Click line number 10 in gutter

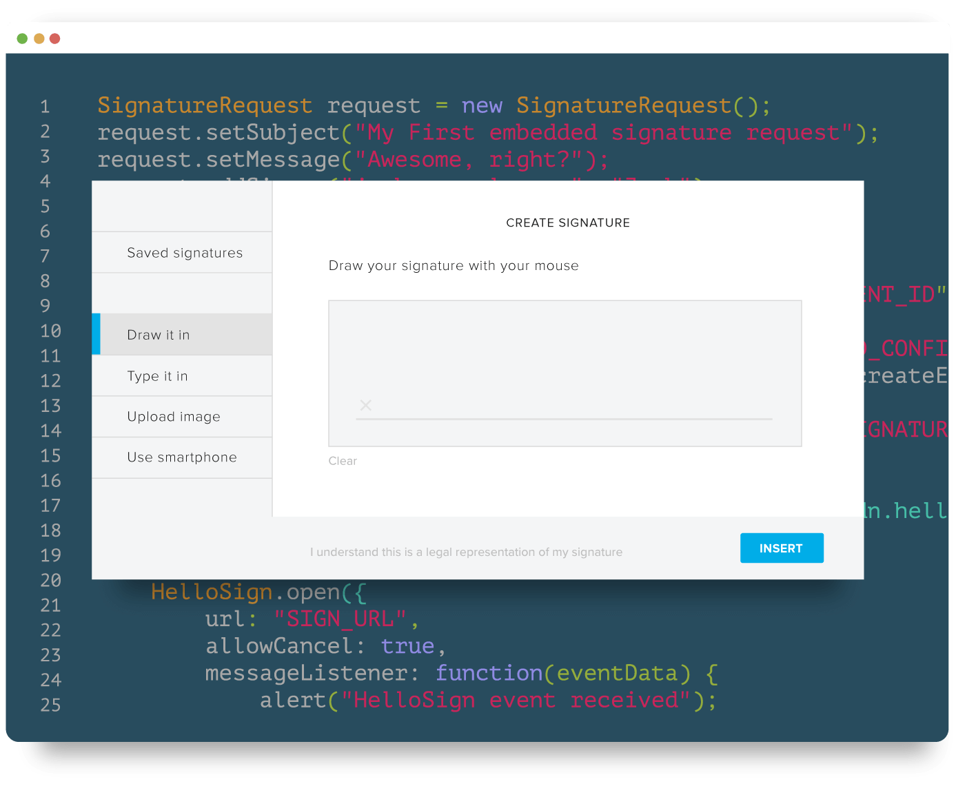tap(50, 331)
